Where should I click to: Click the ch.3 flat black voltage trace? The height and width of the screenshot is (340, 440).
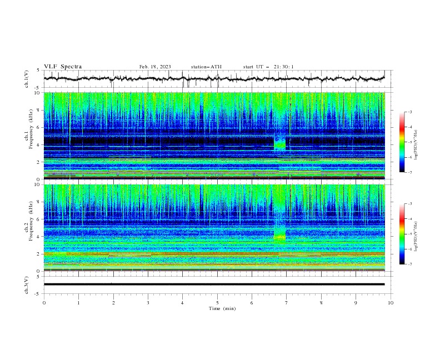pyautogui.click(x=214, y=284)
